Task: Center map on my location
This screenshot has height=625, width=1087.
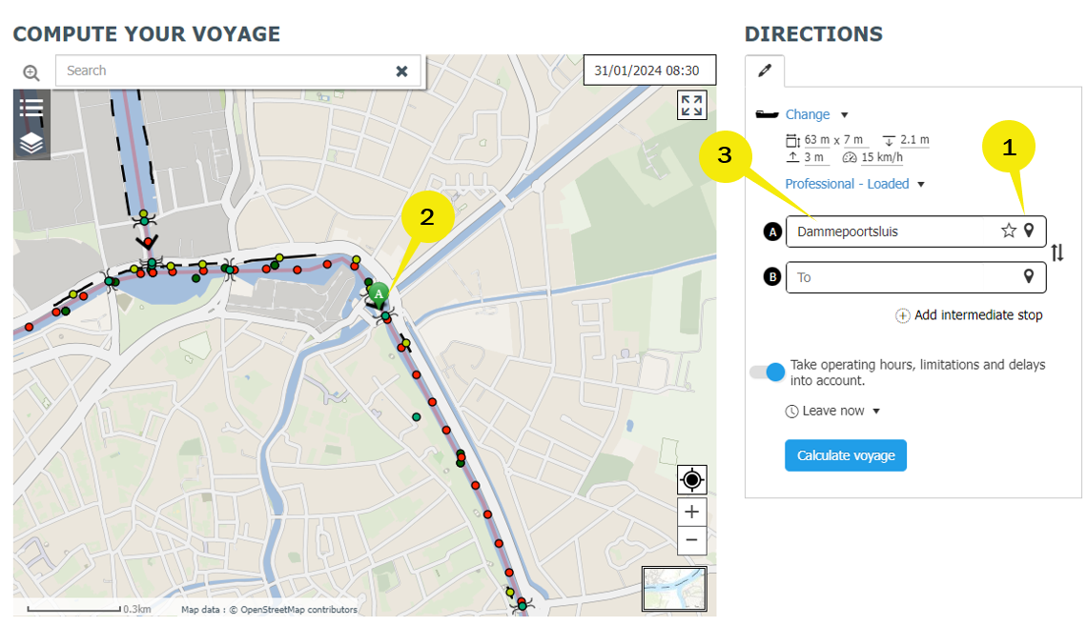Action: pyautogui.click(x=691, y=479)
